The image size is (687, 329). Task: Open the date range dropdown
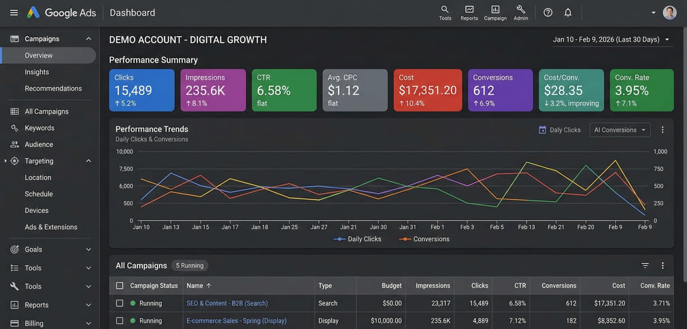(611, 39)
